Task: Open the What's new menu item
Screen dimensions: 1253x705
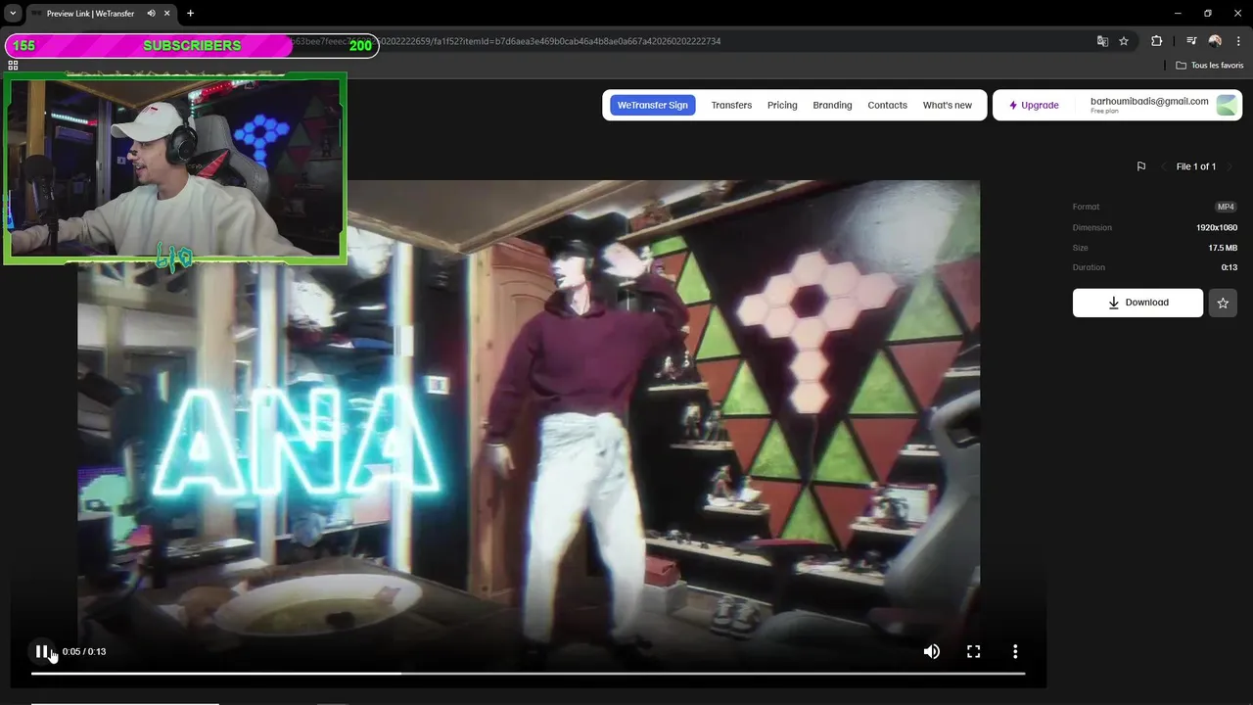Action: [948, 105]
